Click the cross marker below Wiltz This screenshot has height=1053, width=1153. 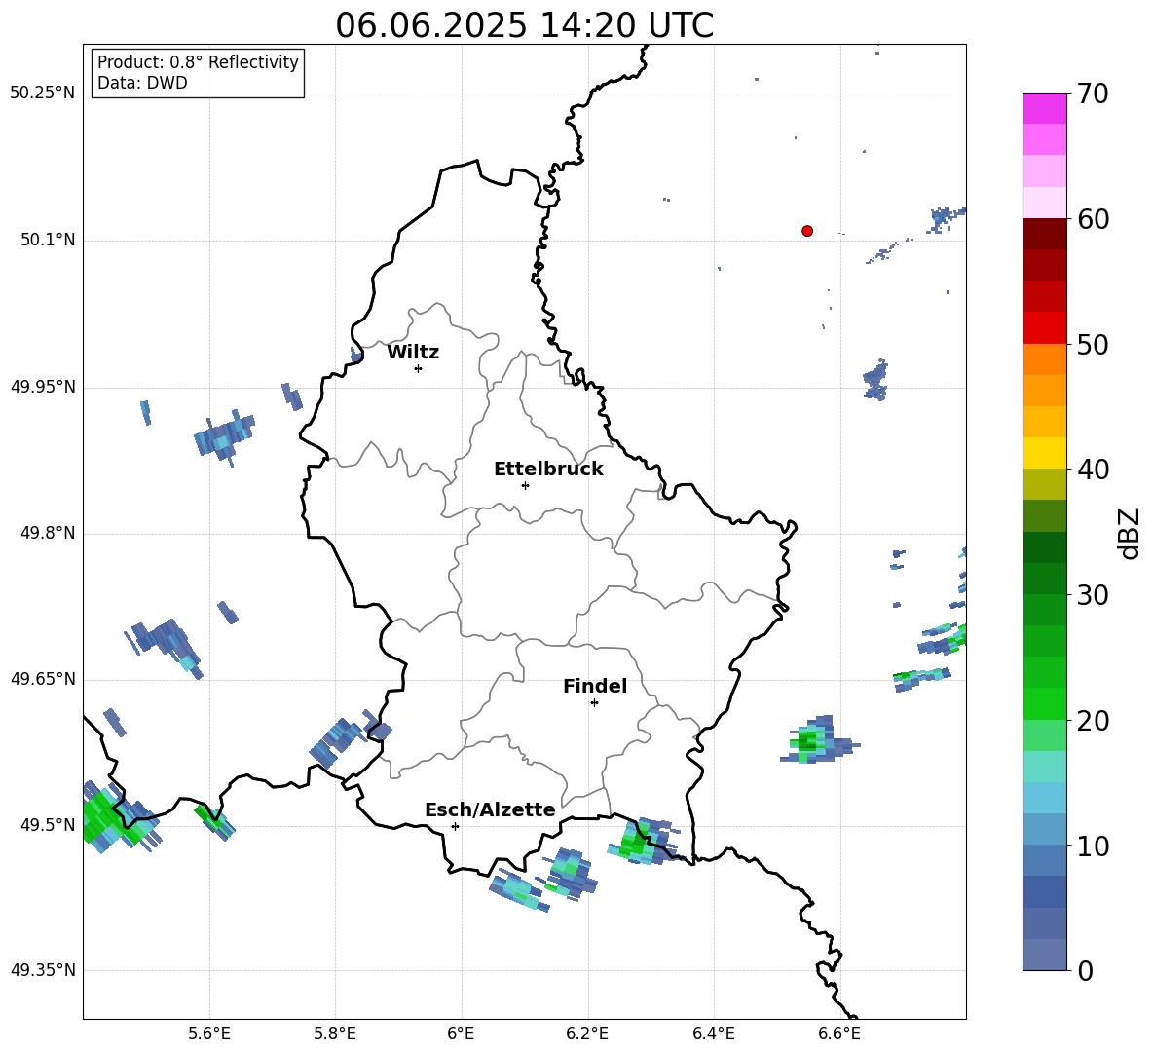[x=418, y=368]
